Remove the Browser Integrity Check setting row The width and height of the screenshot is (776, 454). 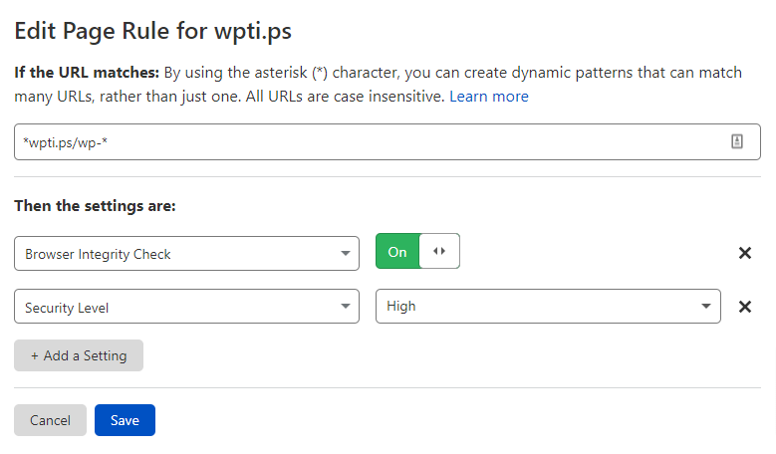tap(745, 253)
